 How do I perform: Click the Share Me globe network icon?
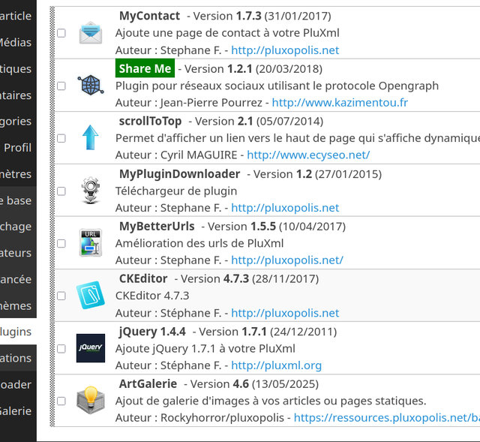point(91,86)
